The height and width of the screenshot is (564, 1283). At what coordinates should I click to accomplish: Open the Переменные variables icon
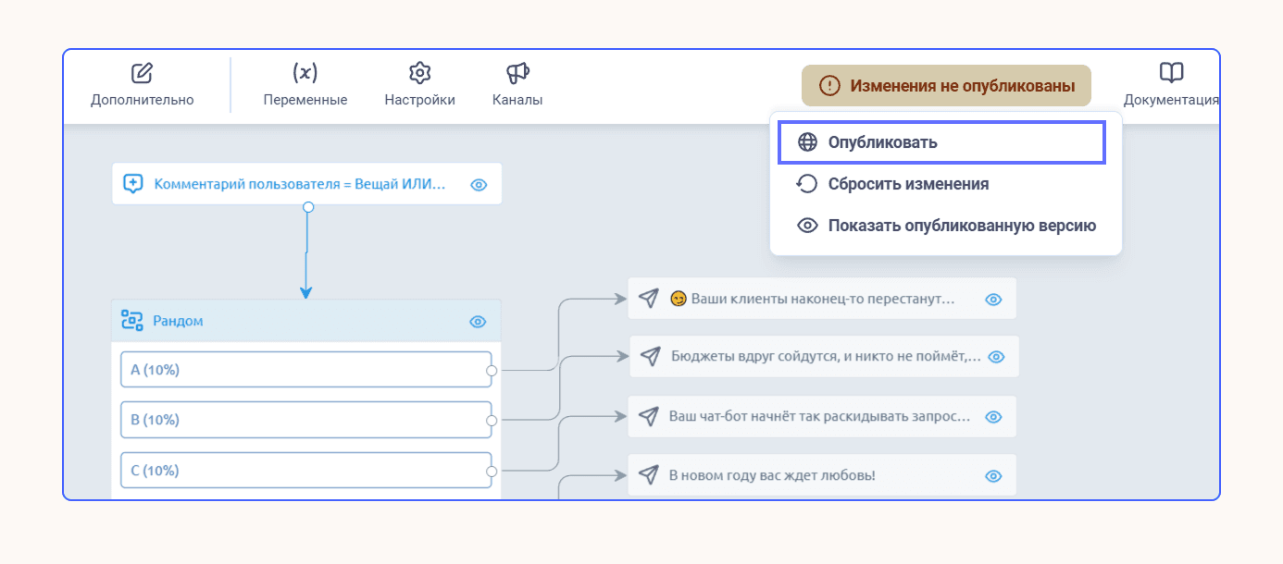(x=305, y=73)
